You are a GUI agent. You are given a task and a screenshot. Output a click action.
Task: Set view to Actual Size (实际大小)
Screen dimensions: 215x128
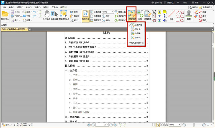coord(86,16)
